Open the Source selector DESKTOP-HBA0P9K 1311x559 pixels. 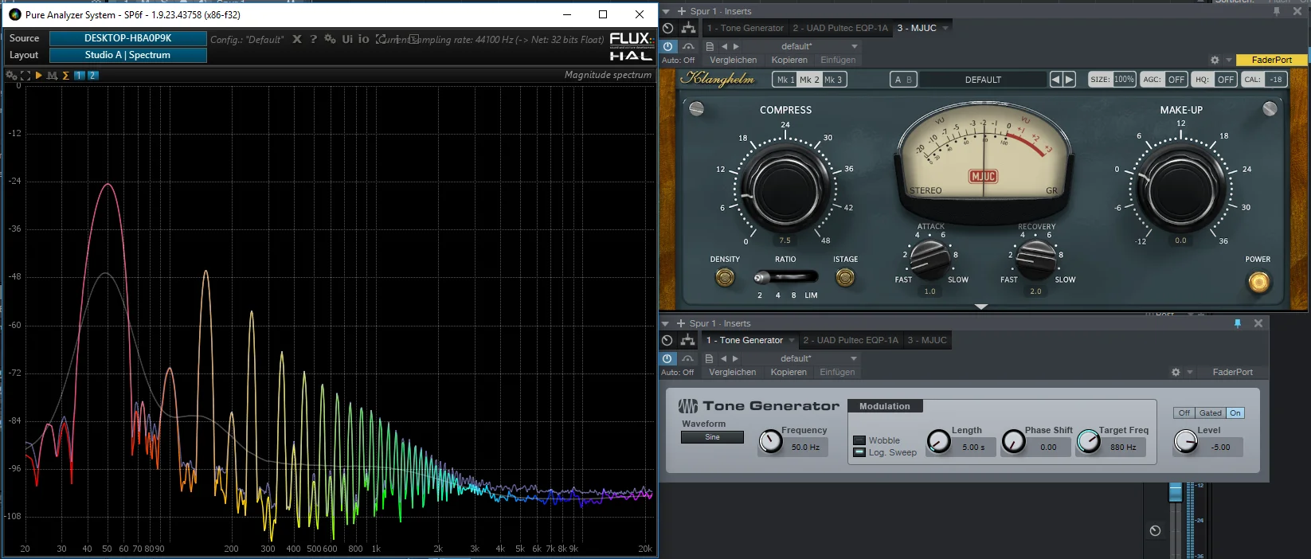point(128,38)
